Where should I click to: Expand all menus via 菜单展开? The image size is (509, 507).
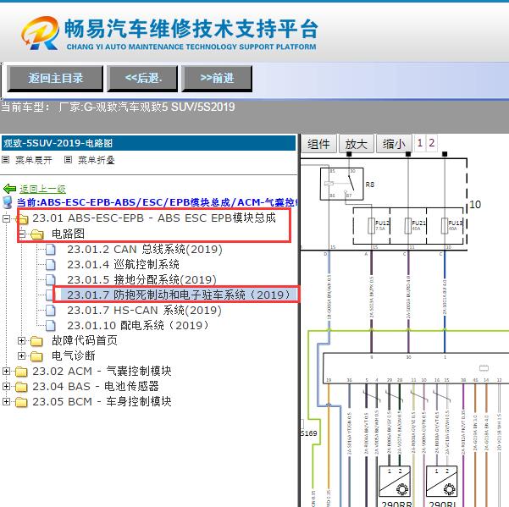click(34, 160)
